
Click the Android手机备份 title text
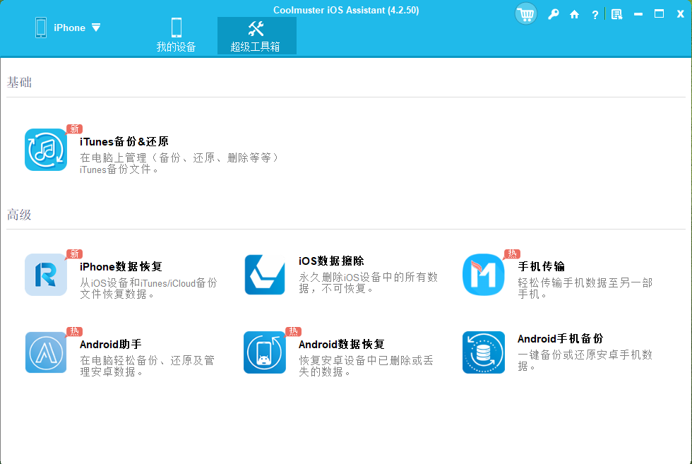point(561,338)
